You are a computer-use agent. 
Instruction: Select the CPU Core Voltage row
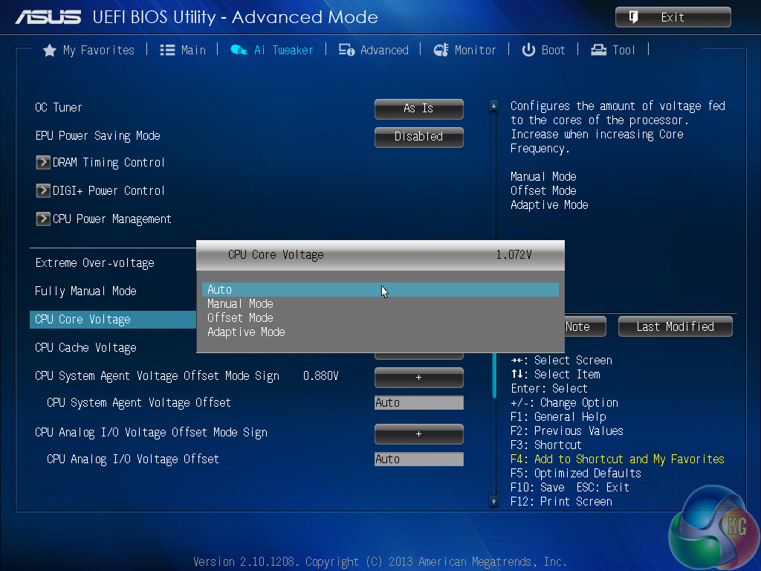coord(113,320)
